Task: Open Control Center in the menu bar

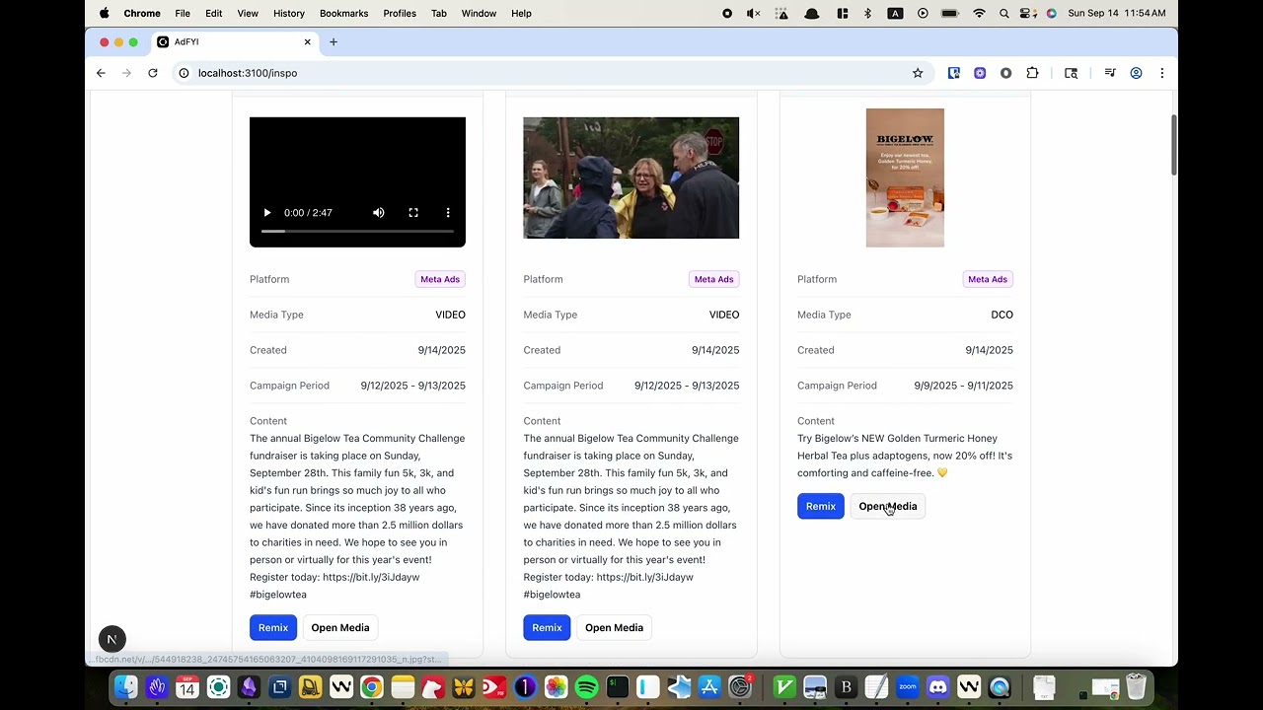Action: click(x=1027, y=13)
